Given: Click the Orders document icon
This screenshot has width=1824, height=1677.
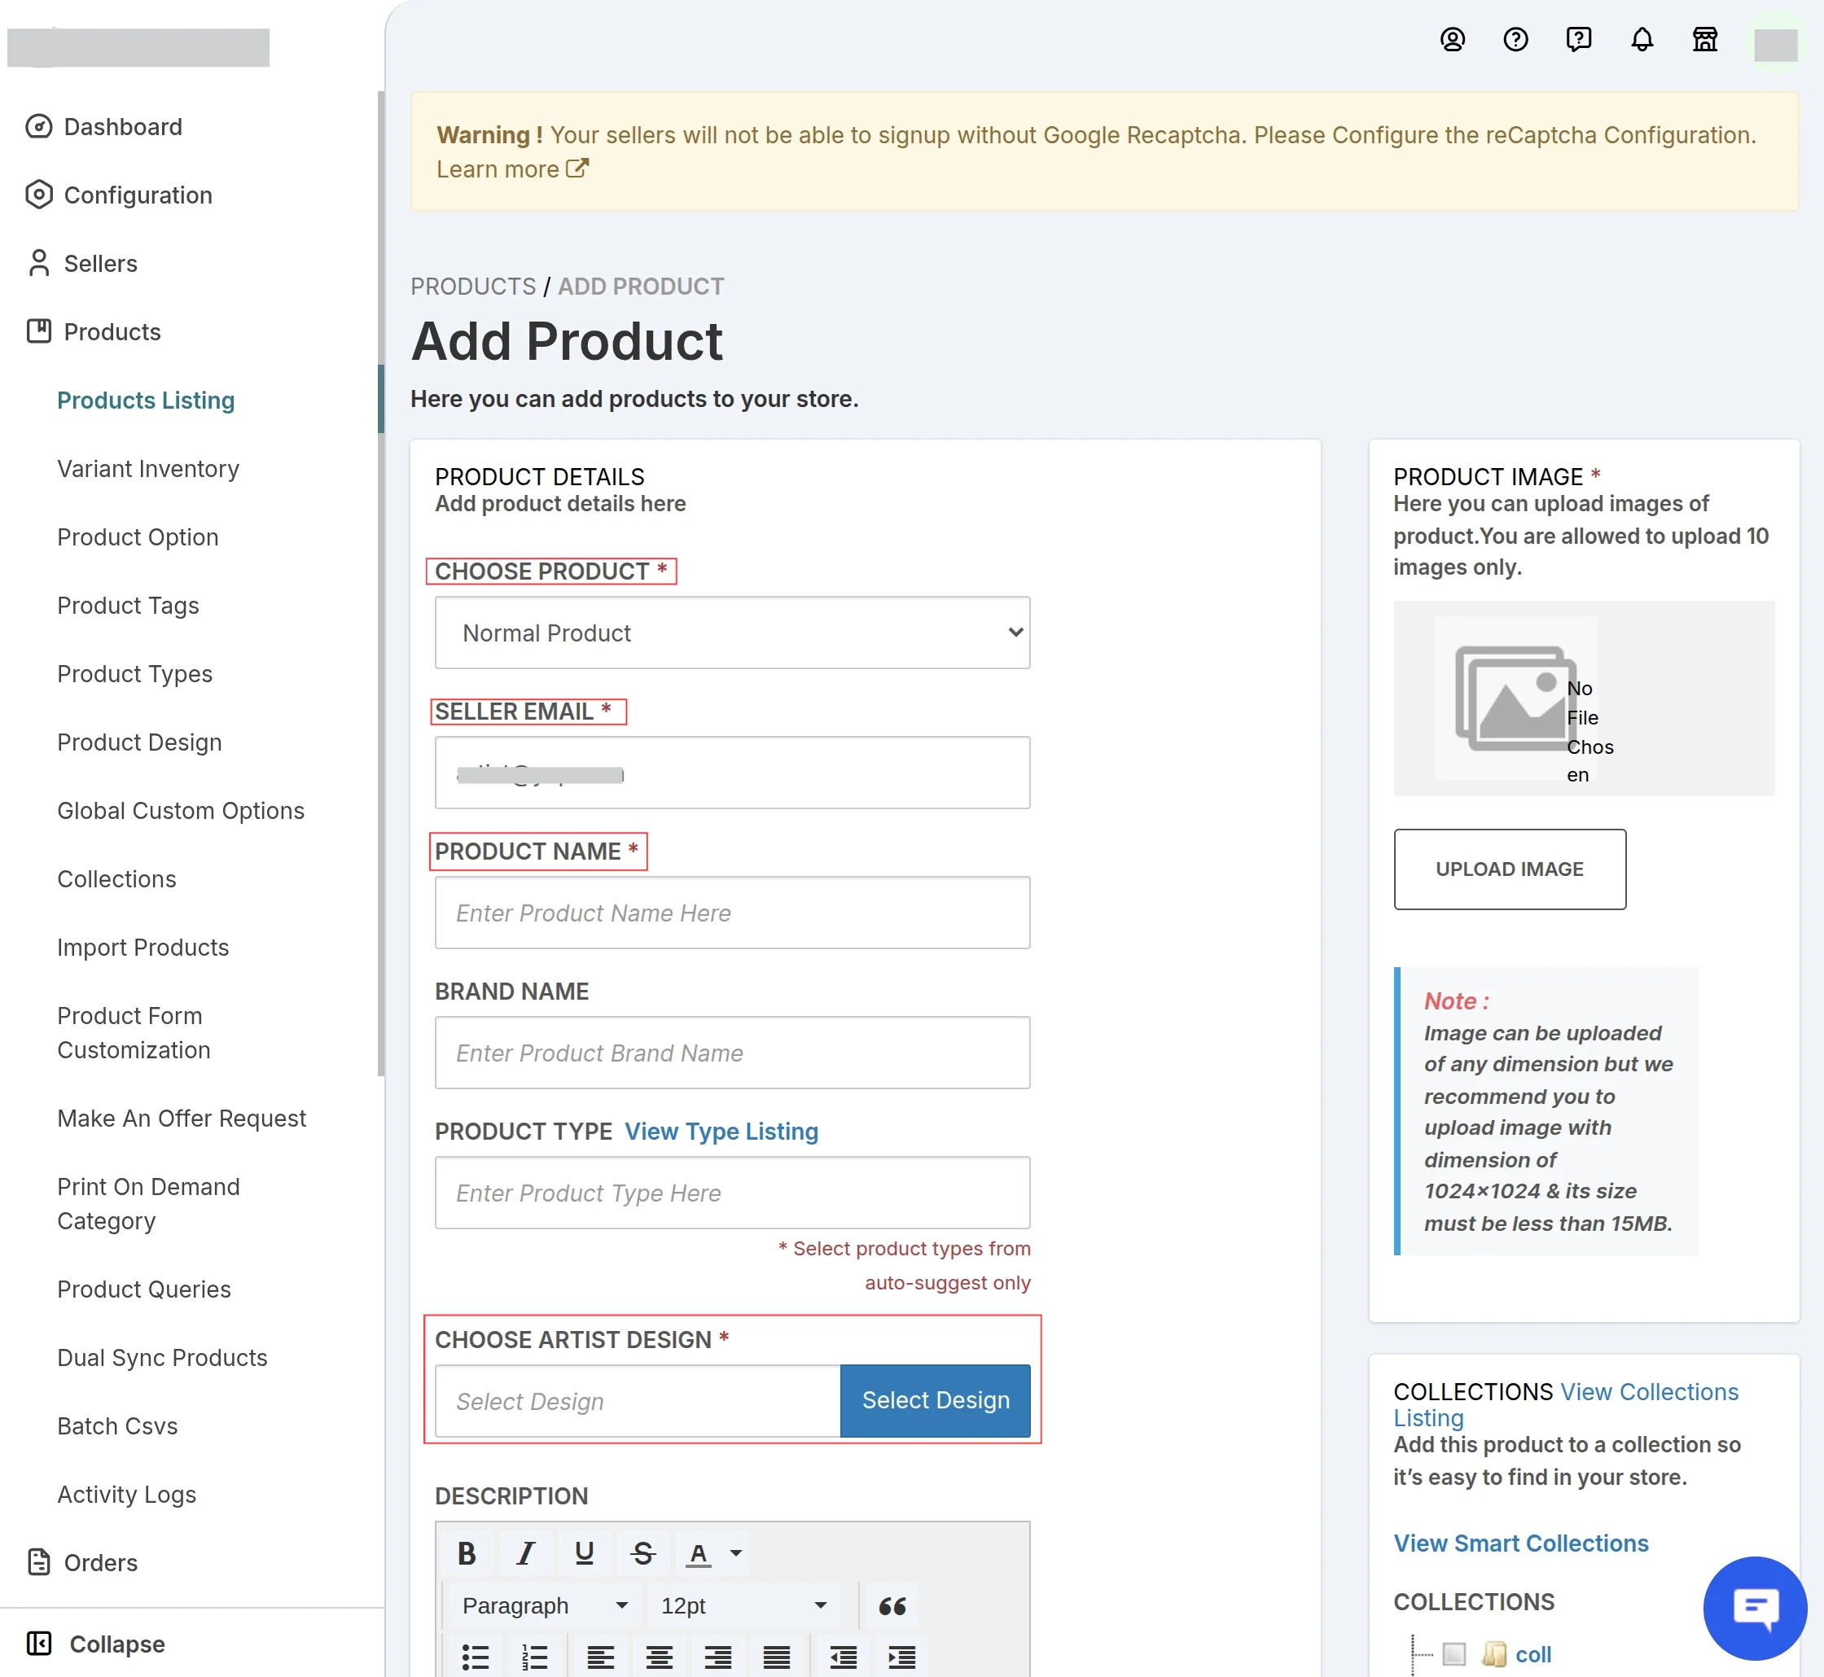Looking at the screenshot, I should [x=39, y=1561].
